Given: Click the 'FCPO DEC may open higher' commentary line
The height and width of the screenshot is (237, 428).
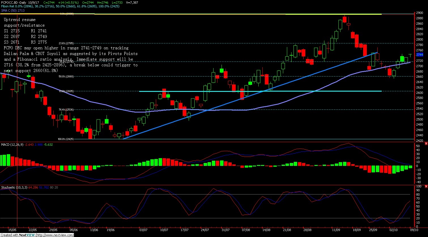Looking at the screenshot, I should click(66, 48).
